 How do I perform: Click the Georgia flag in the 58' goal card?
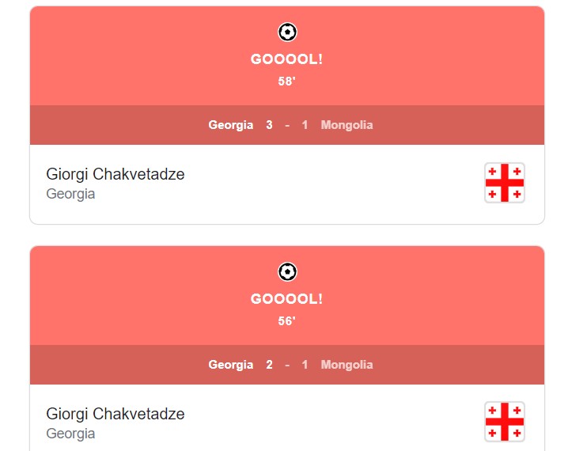coord(505,183)
